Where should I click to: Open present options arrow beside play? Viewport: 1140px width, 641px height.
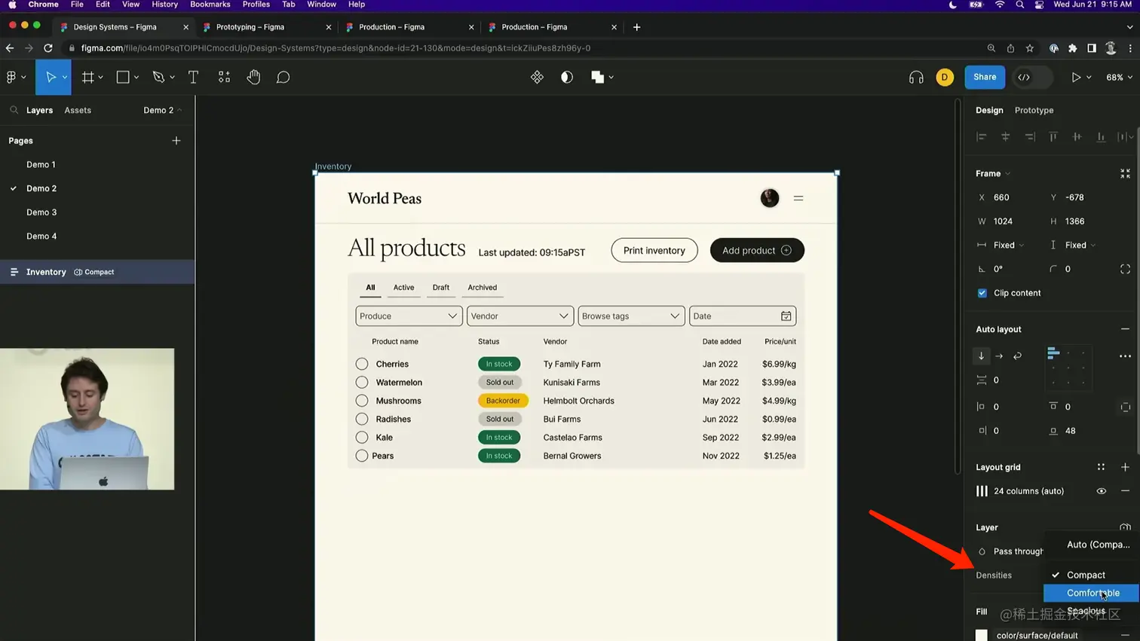pos(1089,77)
